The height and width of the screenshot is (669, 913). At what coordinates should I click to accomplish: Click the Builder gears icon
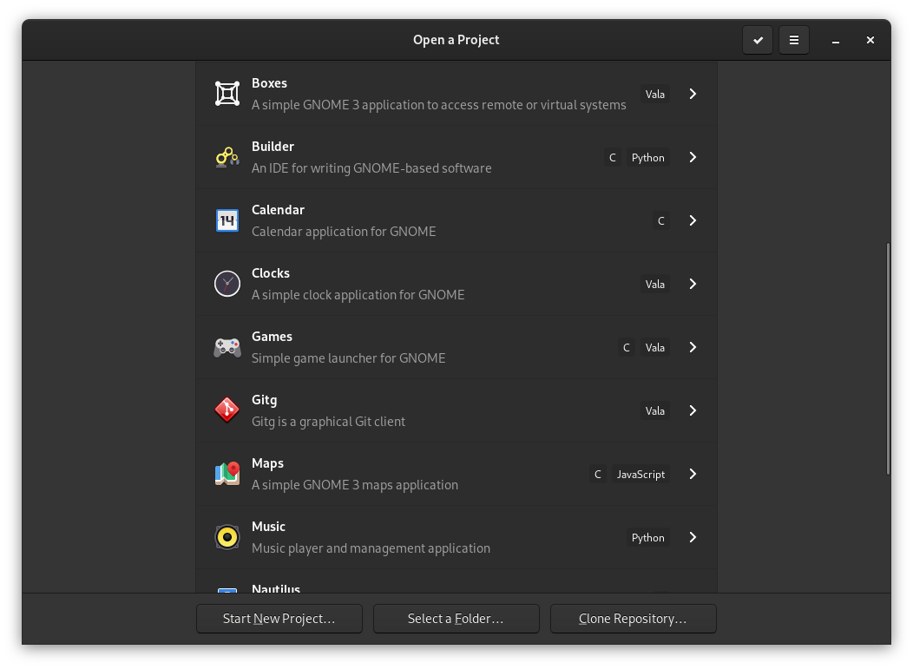click(227, 157)
